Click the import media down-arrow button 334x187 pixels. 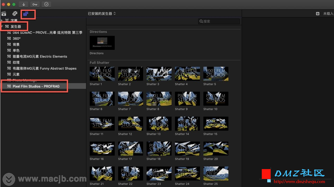point(24,4)
